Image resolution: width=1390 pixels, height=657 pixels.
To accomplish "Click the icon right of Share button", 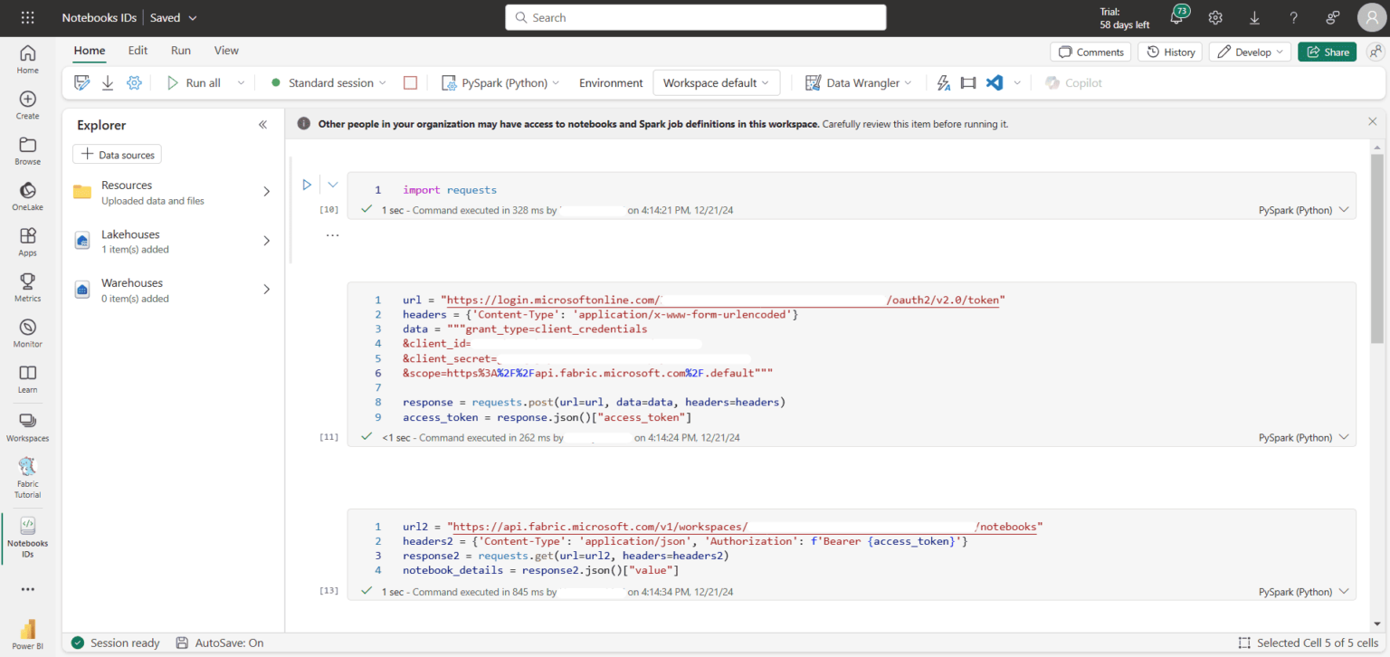I will click(x=1376, y=52).
